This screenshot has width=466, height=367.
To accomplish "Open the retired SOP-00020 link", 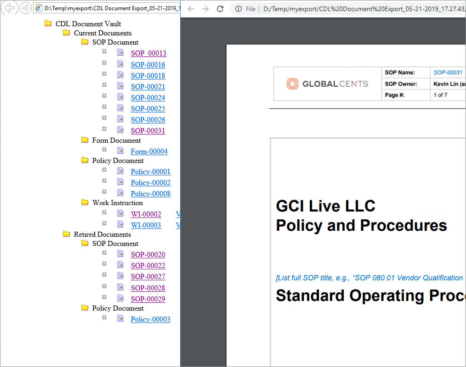I will [x=148, y=255].
